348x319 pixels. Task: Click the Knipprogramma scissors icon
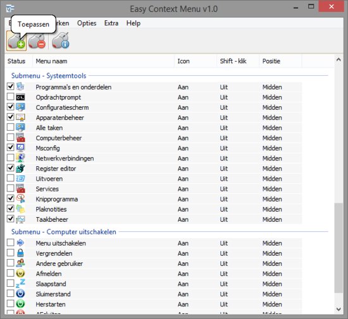[20, 199]
